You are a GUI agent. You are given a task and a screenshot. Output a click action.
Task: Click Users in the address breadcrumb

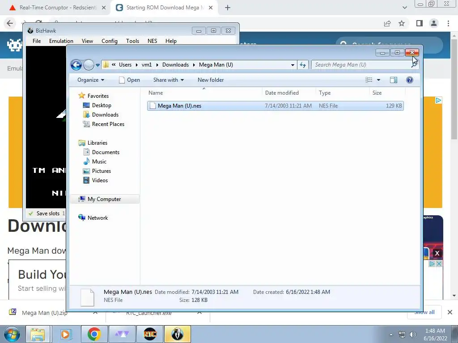click(125, 65)
